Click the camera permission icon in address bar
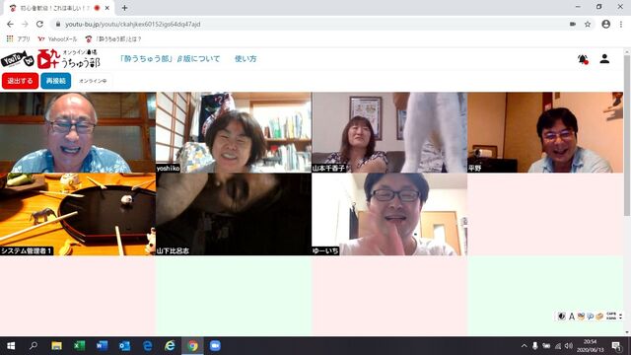 coord(573,24)
